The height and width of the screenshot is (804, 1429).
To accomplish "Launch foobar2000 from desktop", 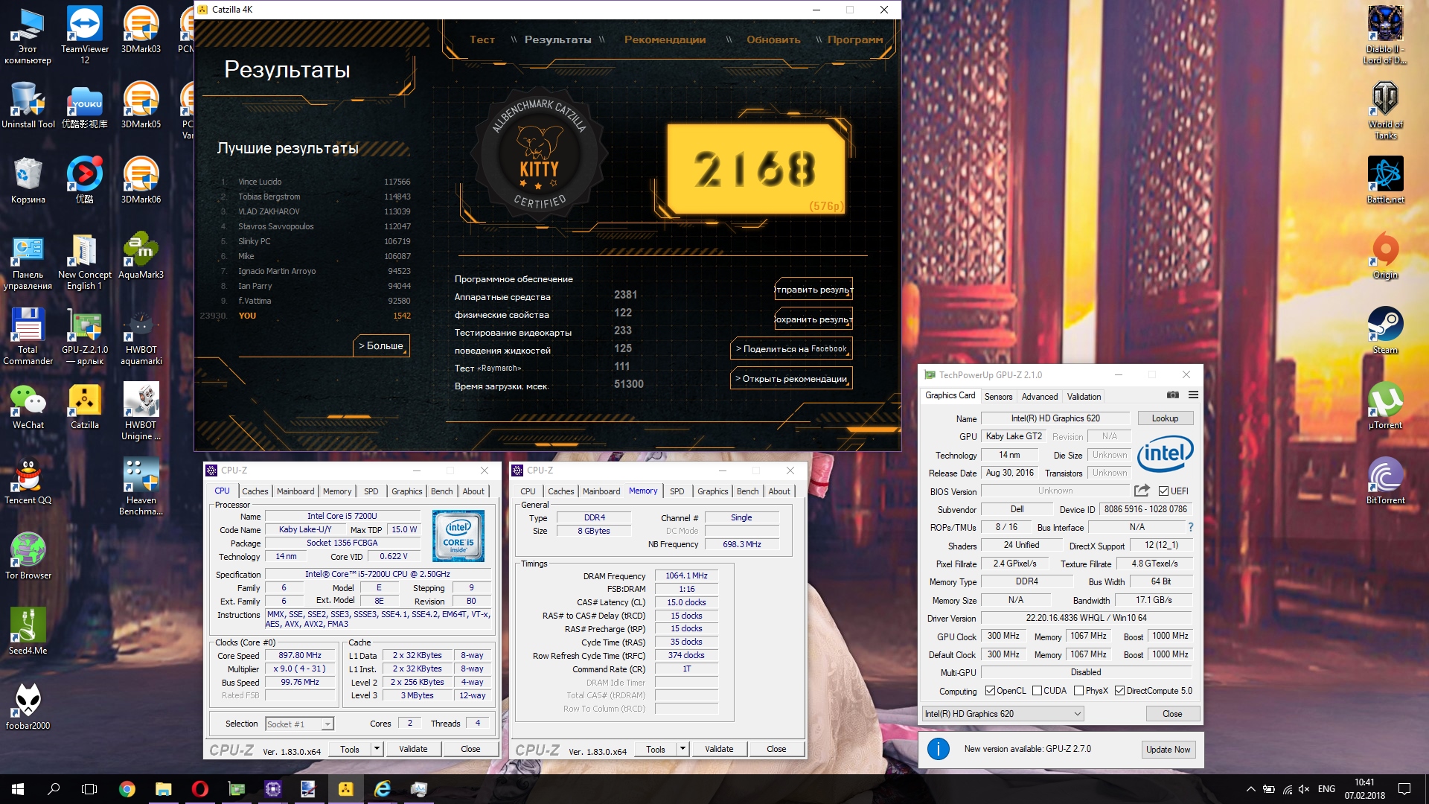I will pos(28,706).
